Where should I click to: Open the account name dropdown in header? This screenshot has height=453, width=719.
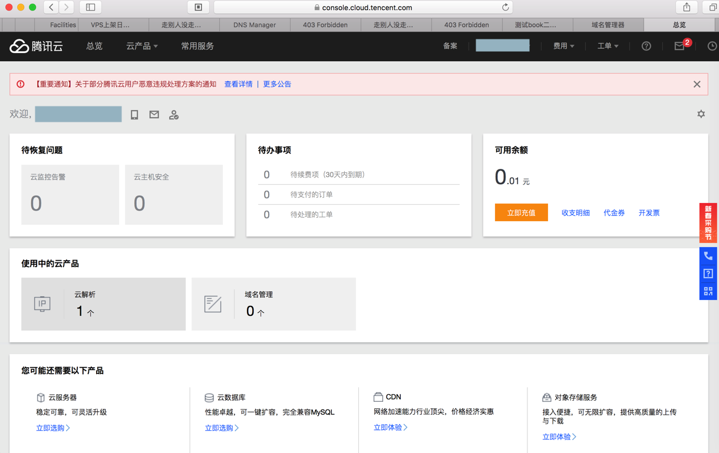pos(503,46)
